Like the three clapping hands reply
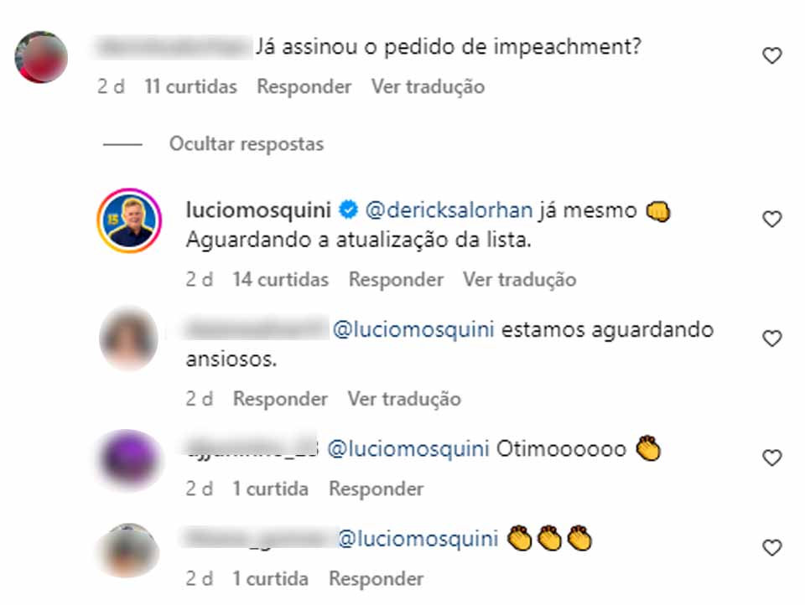This screenshot has width=805, height=605. 771,547
